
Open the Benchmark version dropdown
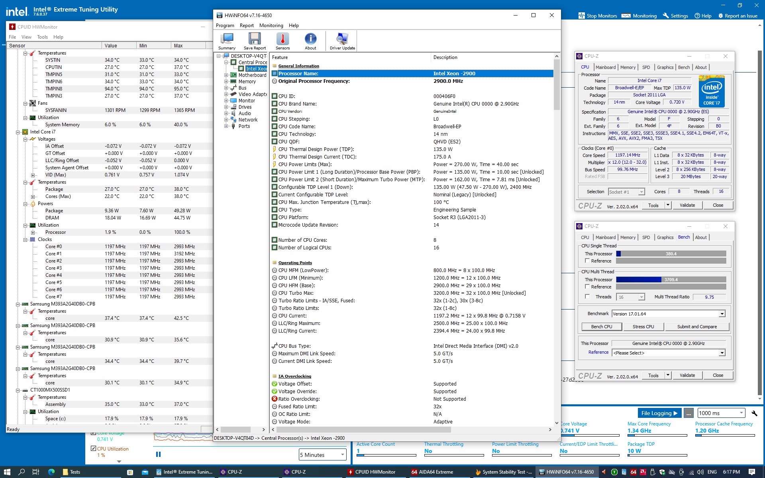tap(722, 314)
